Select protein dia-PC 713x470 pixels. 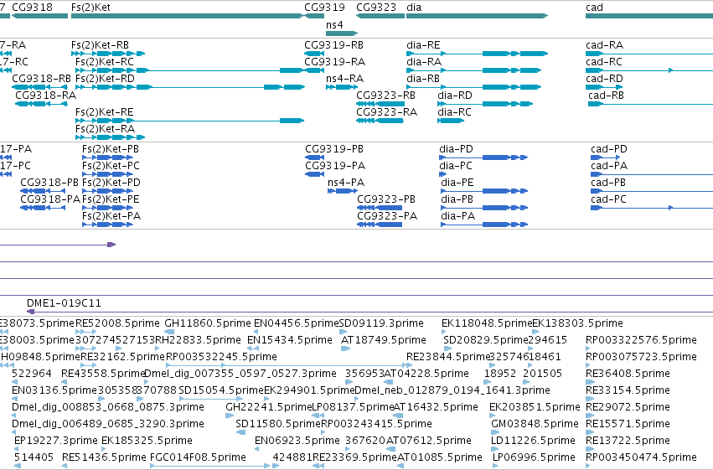click(443, 174)
